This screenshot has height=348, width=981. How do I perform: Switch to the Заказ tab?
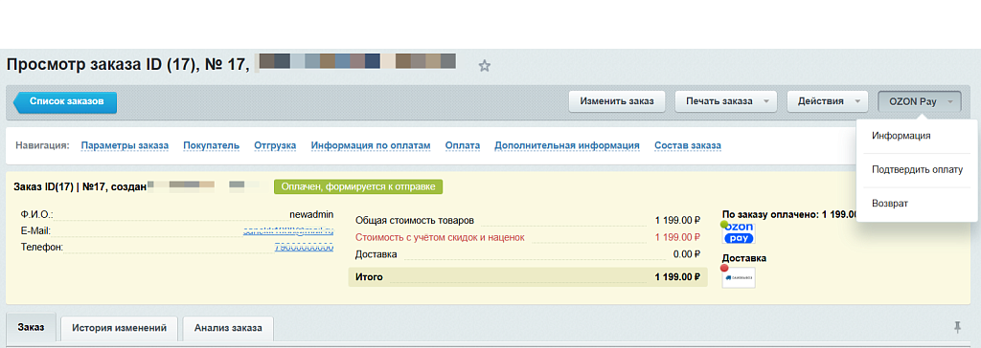click(32, 327)
